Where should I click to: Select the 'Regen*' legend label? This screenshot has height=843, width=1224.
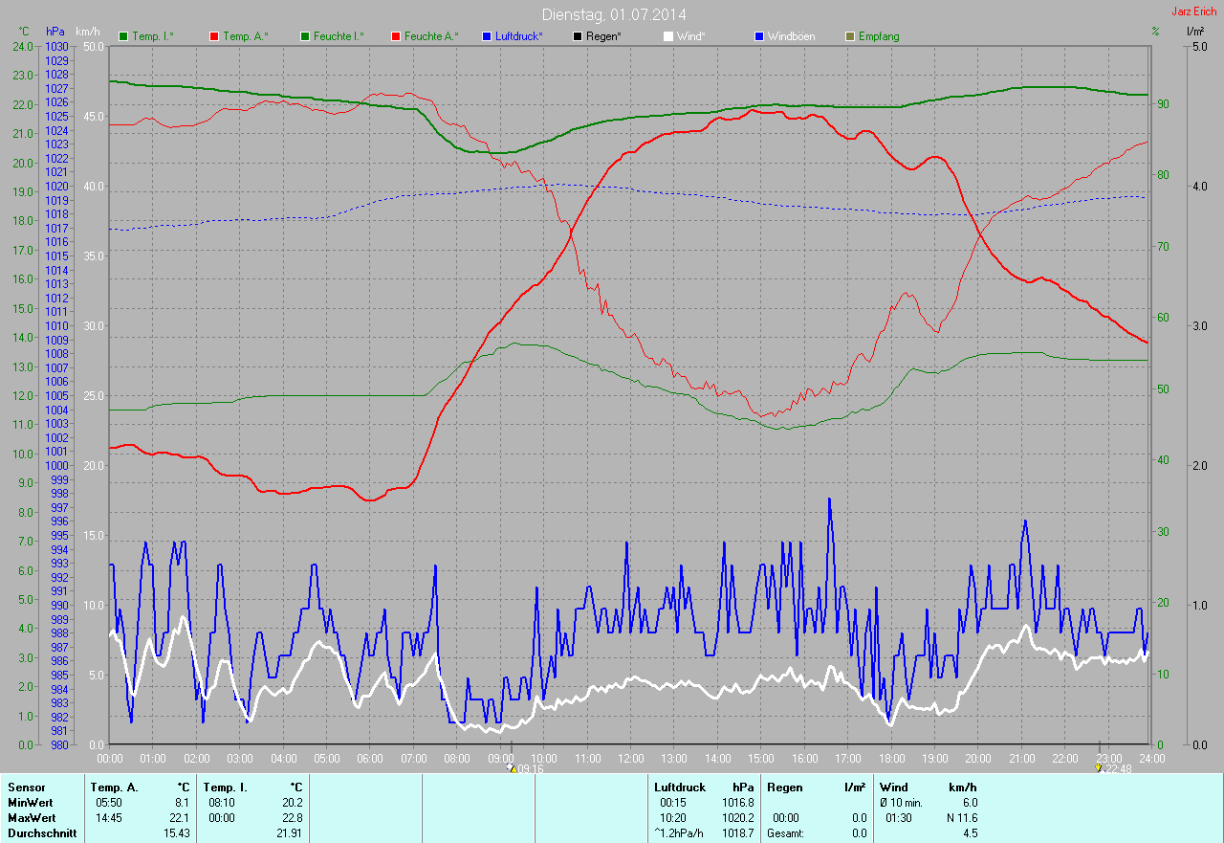604,36
